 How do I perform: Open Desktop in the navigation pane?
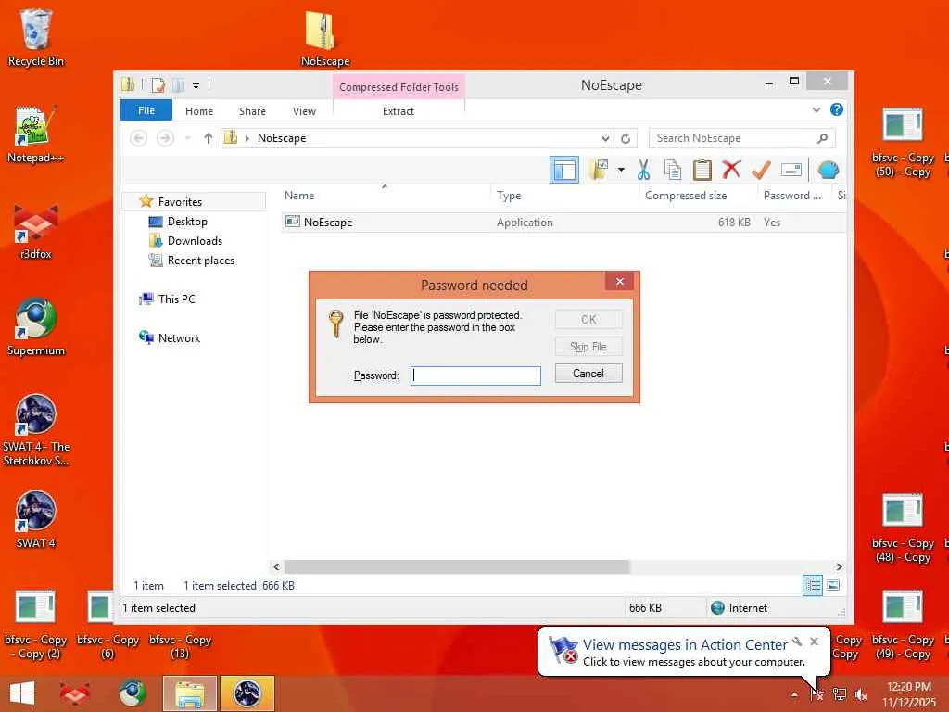(187, 222)
